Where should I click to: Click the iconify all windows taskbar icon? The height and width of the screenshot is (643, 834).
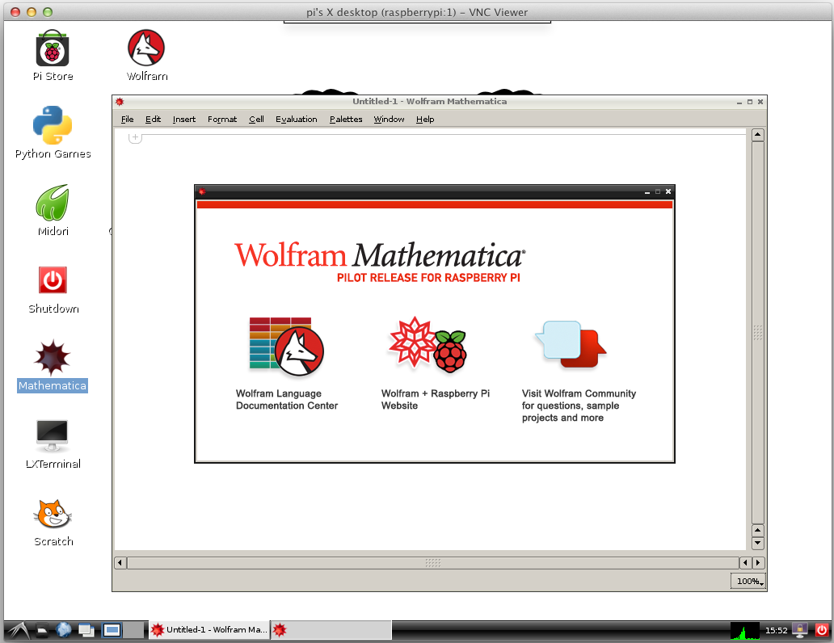tap(86, 630)
